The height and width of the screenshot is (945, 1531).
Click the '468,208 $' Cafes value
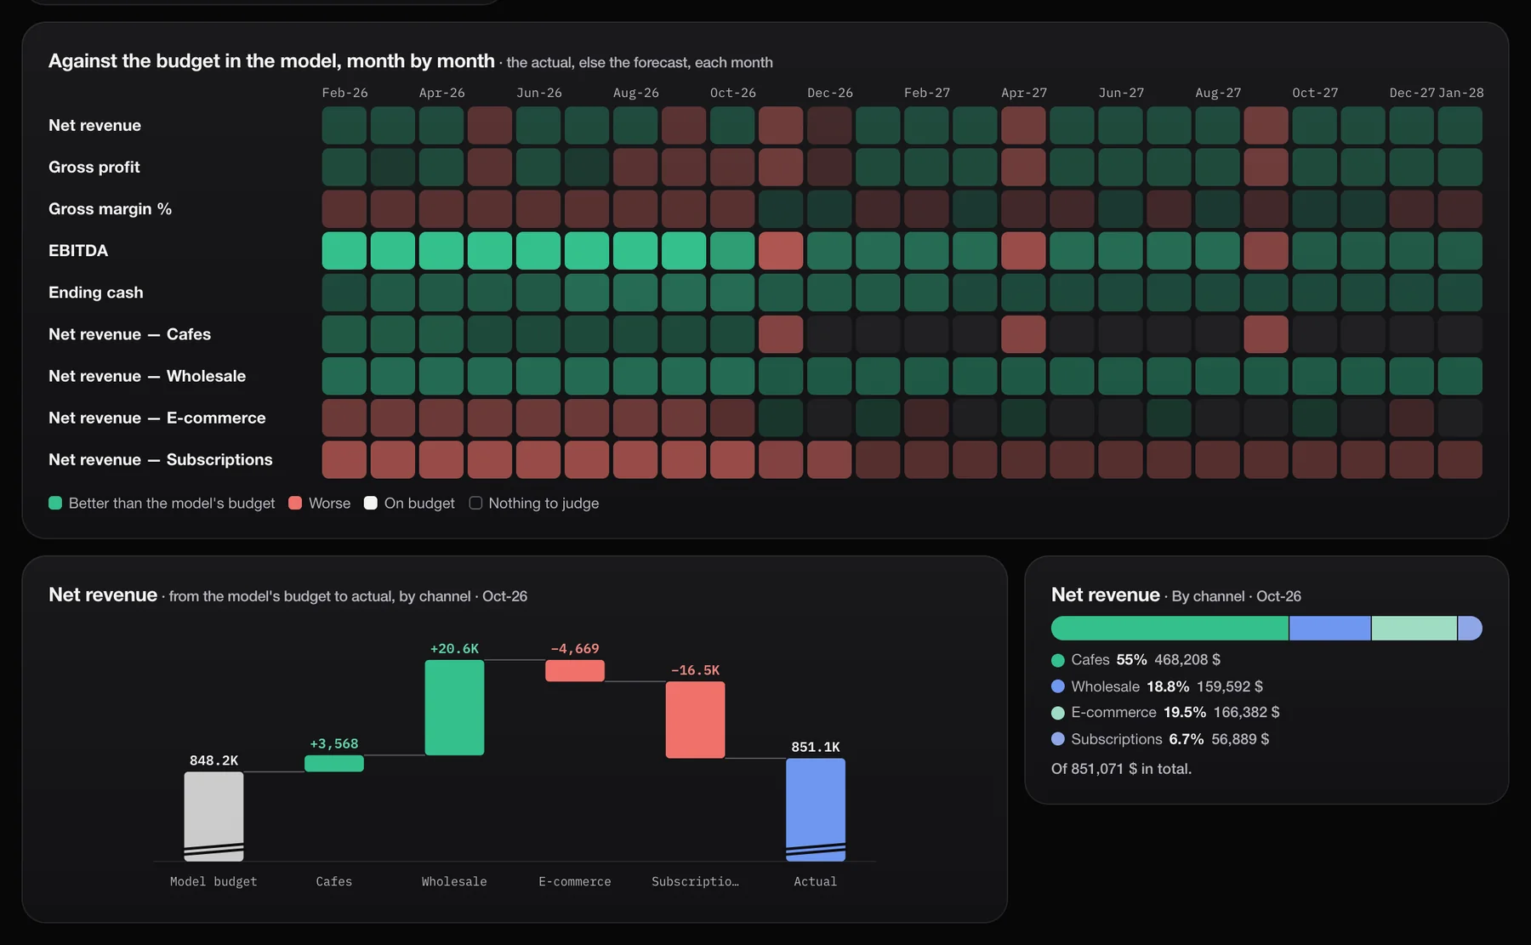(x=1187, y=660)
